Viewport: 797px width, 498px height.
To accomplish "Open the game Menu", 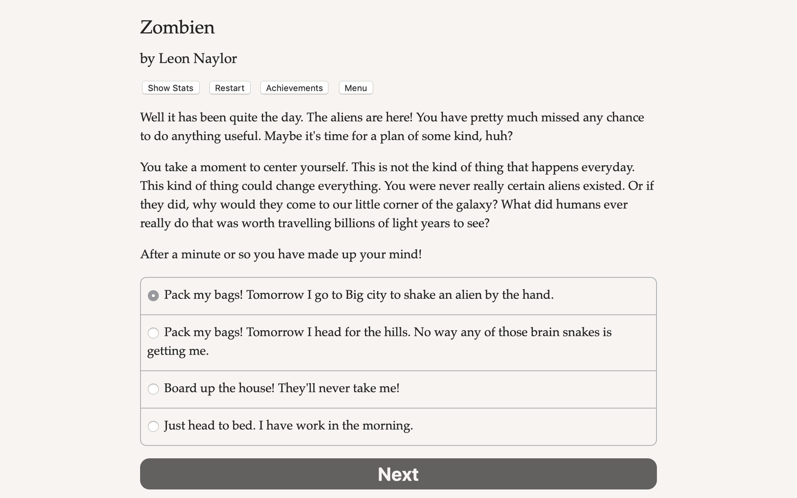I will pyautogui.click(x=356, y=88).
